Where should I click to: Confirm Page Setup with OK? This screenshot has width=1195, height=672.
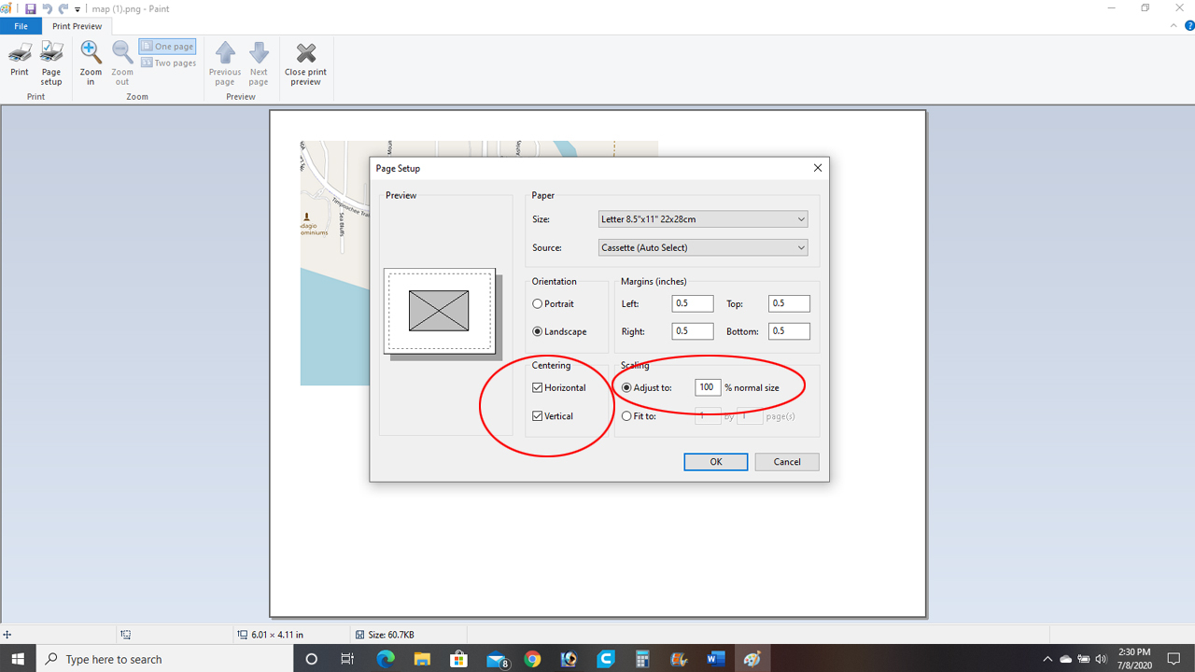716,462
